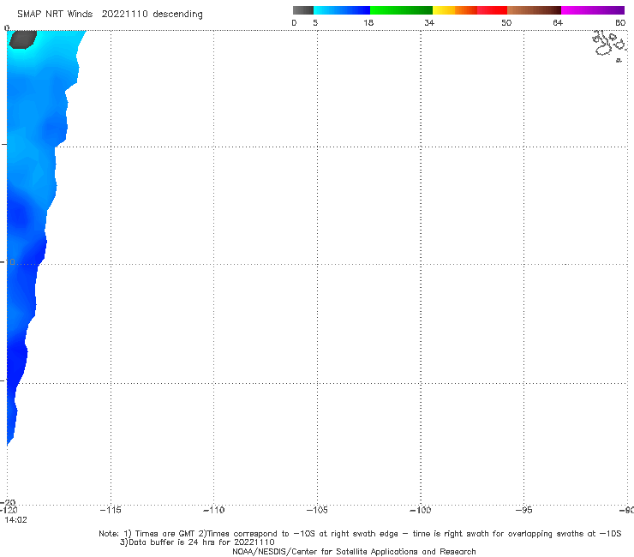Click the cyan-blue segment of the color bar
This screenshot has width=634, height=557.
tap(342, 10)
